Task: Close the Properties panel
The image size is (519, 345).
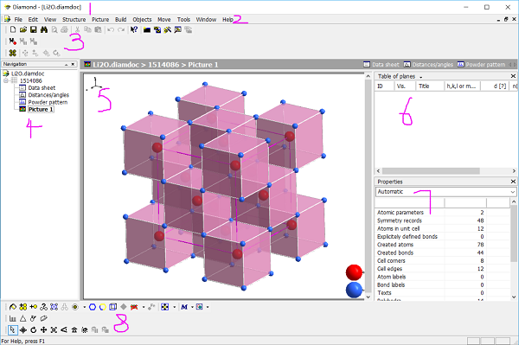Action: 513,182
